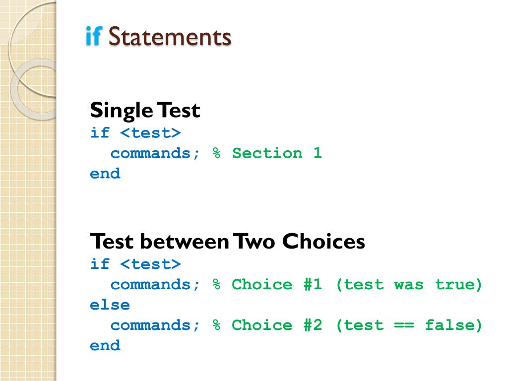This screenshot has width=508, height=381.
Task: Click the '% Section 1' comment
Action: 267,153
